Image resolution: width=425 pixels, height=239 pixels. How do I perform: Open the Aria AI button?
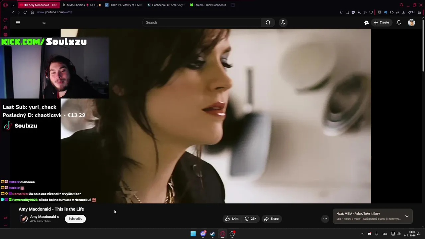(411, 12)
